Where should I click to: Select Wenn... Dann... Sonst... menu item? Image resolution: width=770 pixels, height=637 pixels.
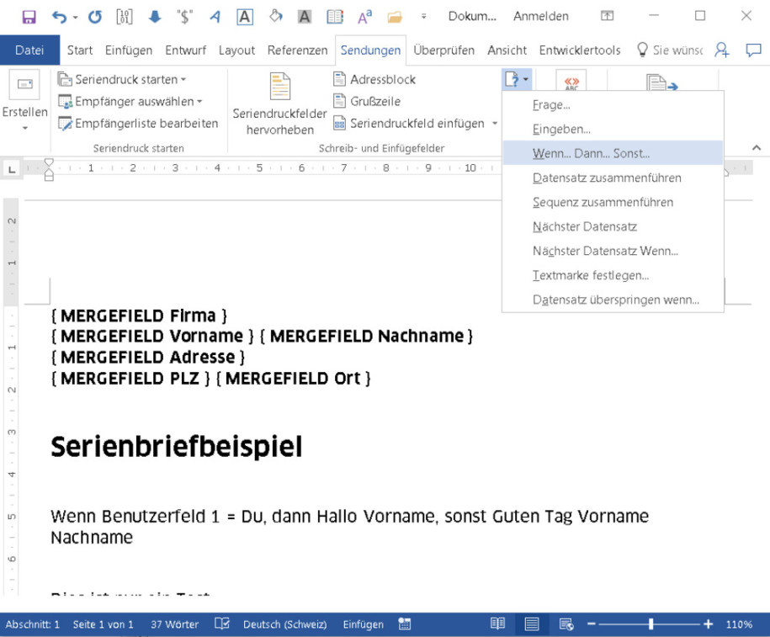pos(613,153)
